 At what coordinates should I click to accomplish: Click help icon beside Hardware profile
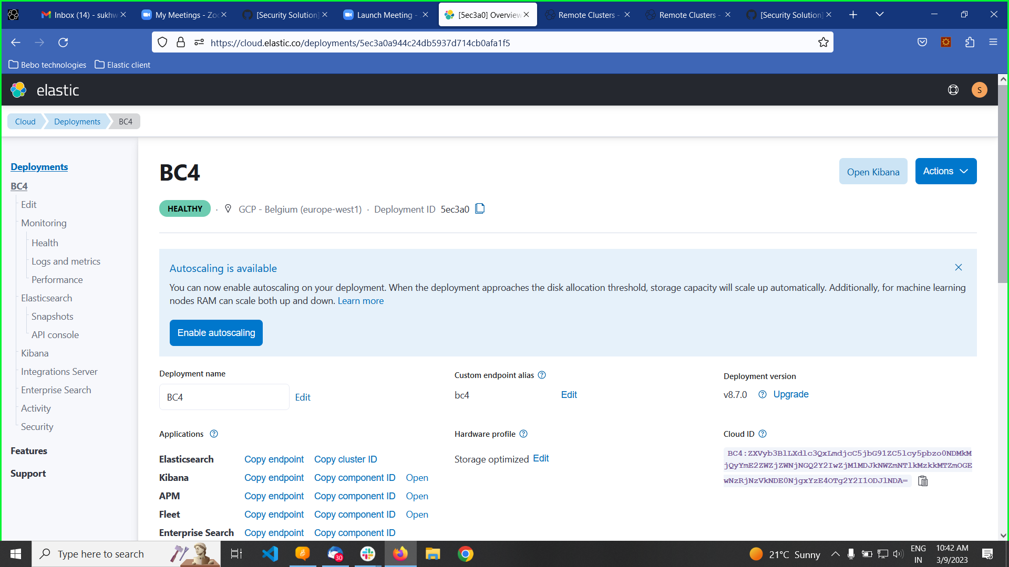click(523, 434)
